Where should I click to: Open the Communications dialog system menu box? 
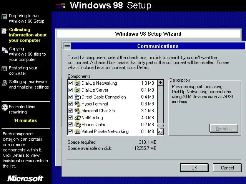[67, 46]
